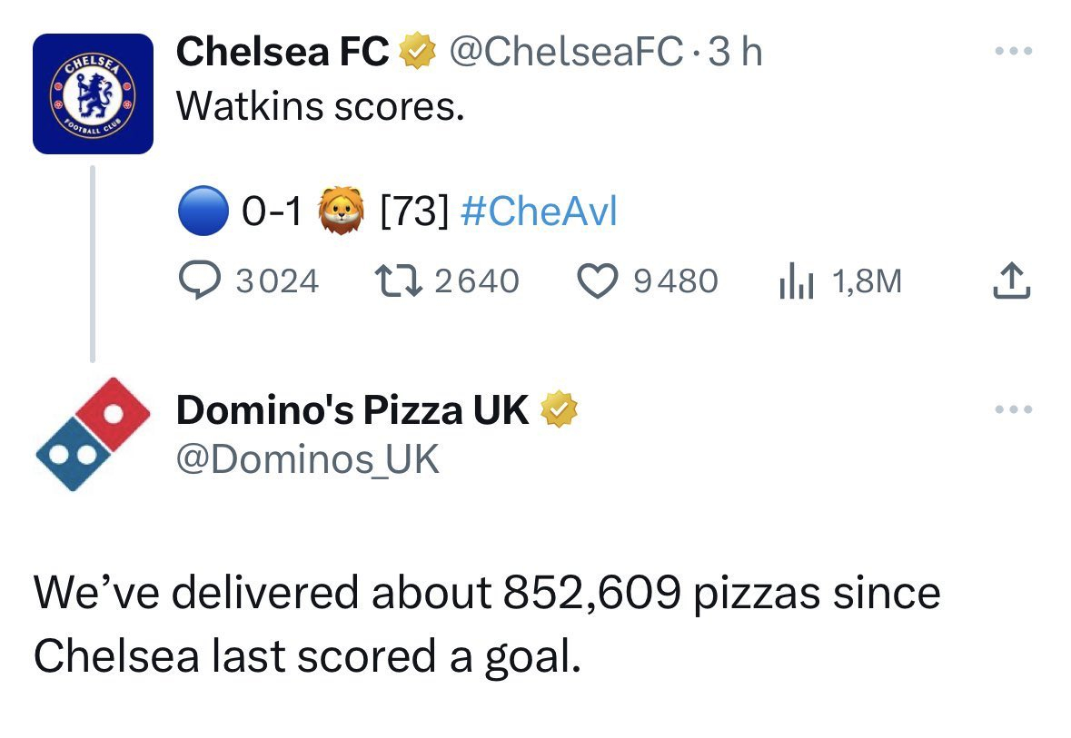Click the Domino's Pizza UK name
This screenshot has width=1071, height=738.
click(x=352, y=410)
